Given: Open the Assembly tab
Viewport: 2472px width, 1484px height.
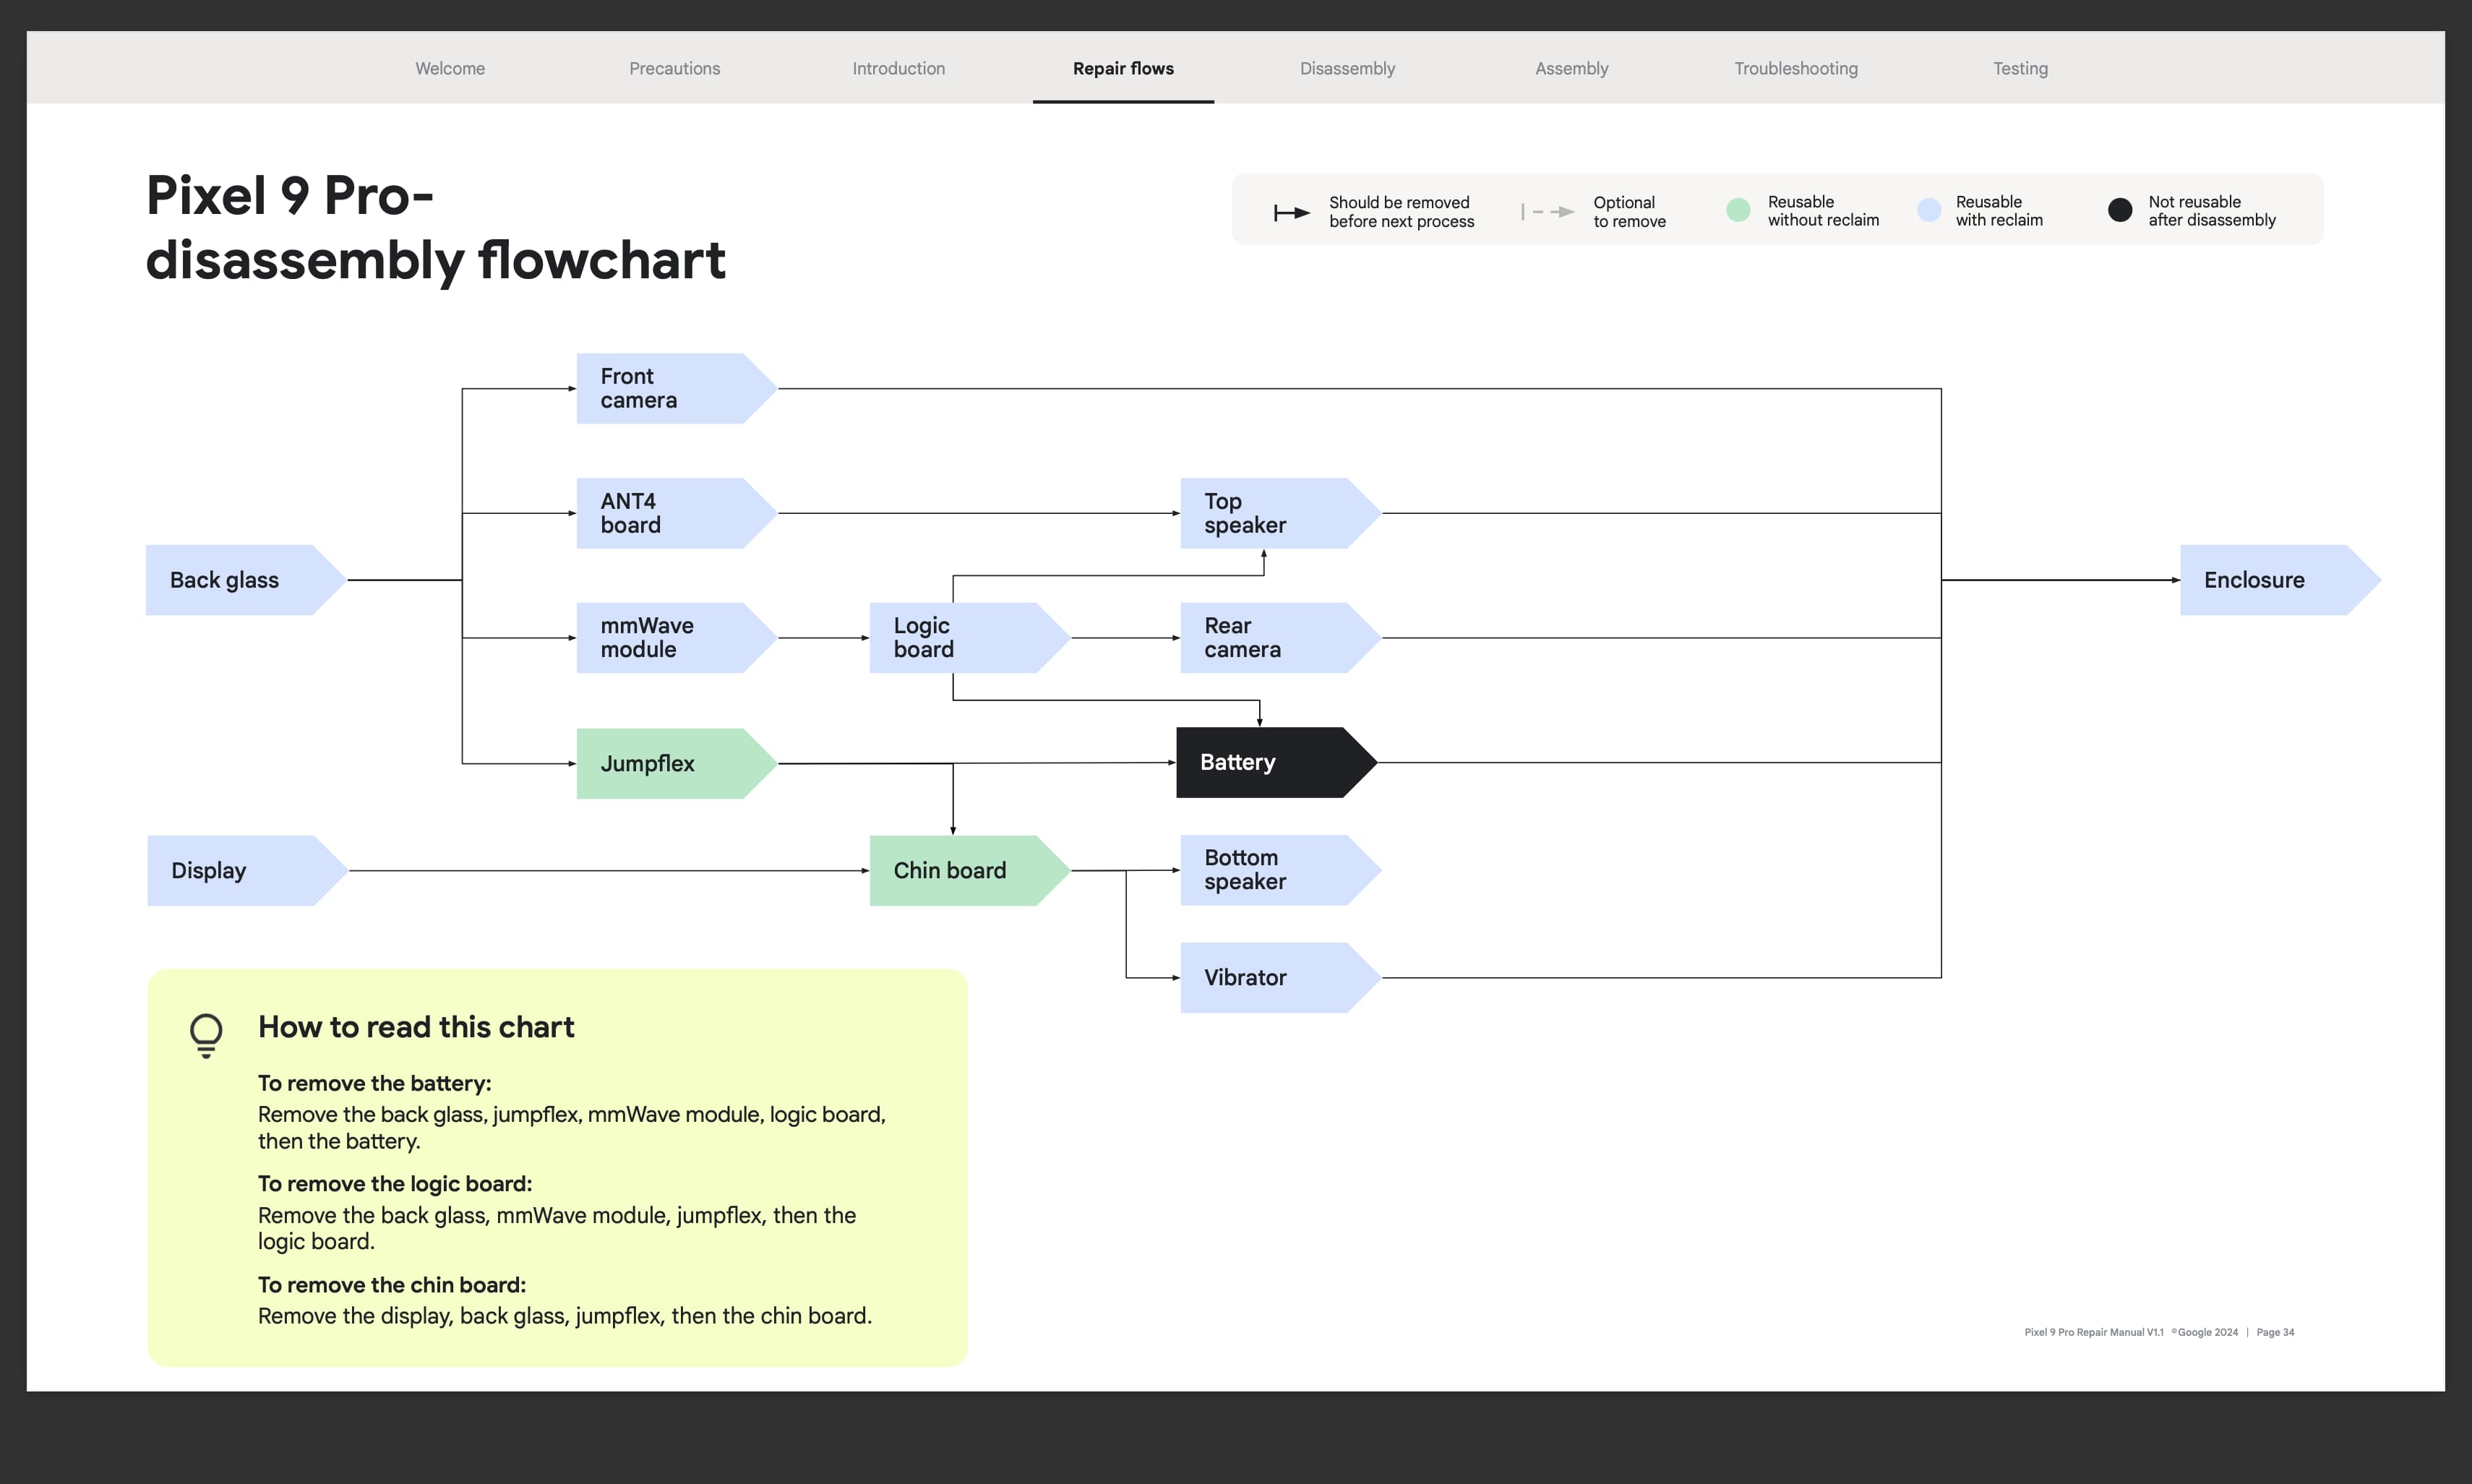Looking at the screenshot, I should [1571, 68].
